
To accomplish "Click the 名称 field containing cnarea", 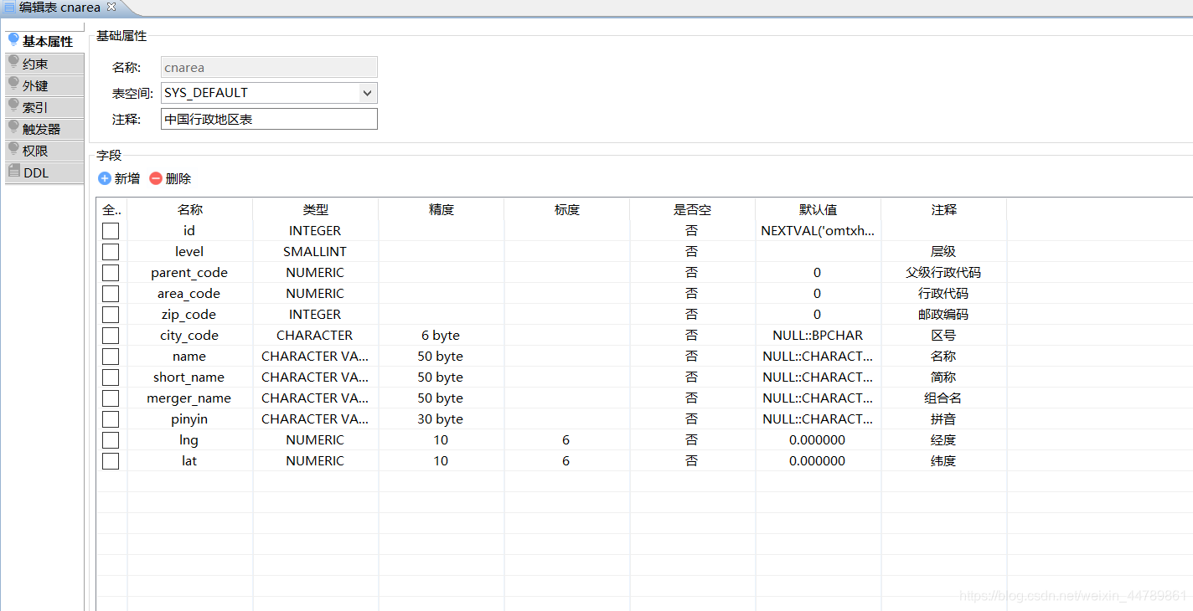I will tap(269, 68).
